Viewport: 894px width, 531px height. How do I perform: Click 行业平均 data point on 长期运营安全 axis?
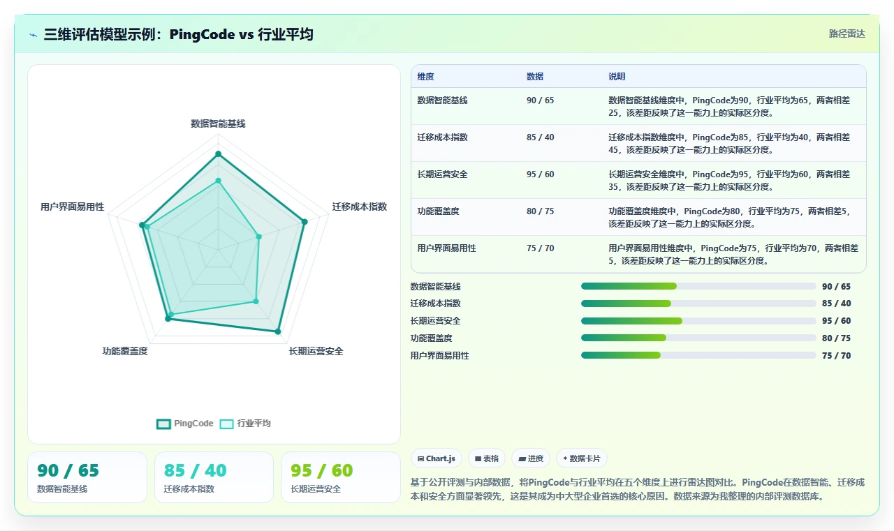pyautogui.click(x=256, y=301)
